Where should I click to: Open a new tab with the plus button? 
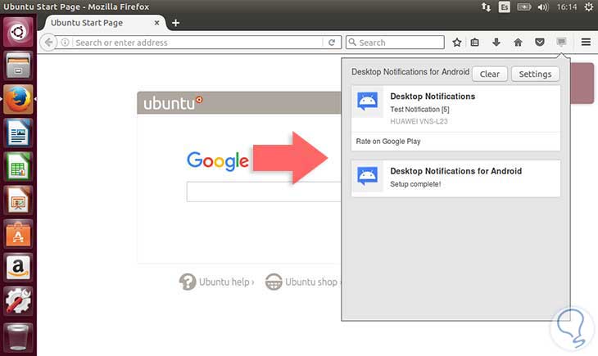point(175,23)
